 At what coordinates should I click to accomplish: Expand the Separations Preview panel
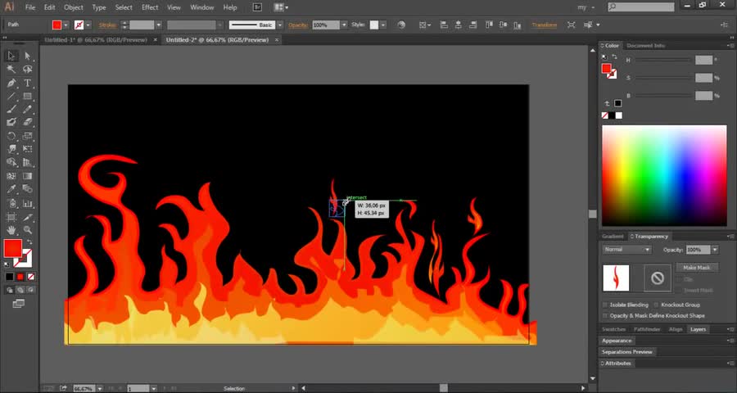coord(627,352)
